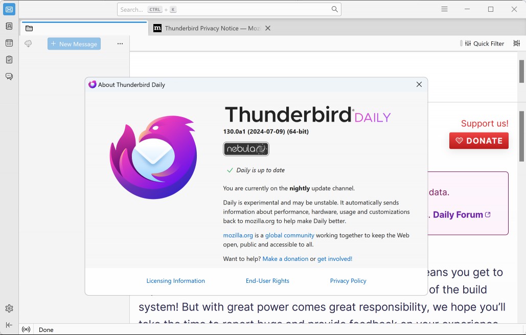Close the About Thunderbird Daily dialog

419,84
